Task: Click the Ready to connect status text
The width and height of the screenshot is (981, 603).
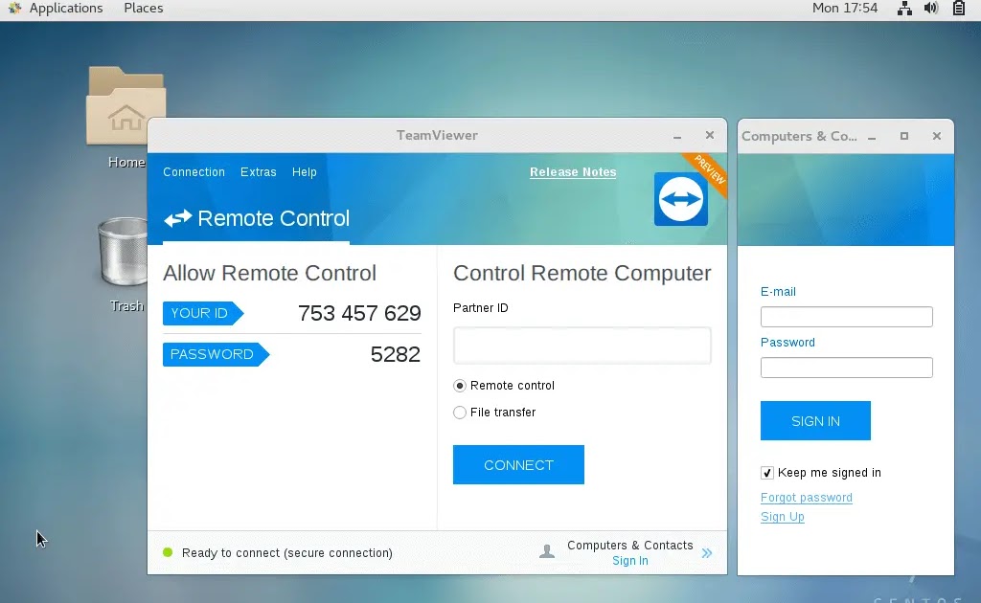Action: point(287,553)
